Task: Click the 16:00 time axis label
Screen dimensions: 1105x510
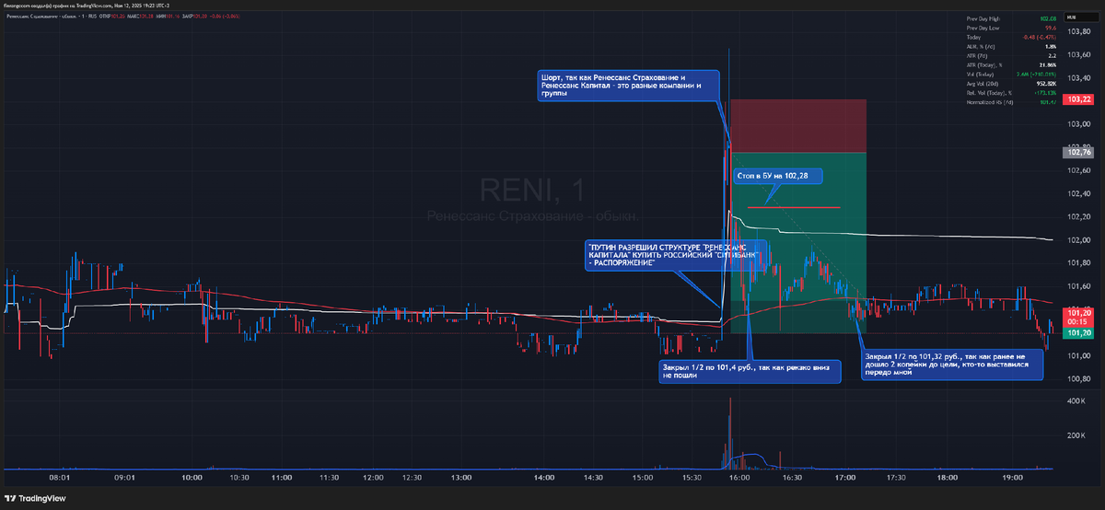Action: click(739, 478)
